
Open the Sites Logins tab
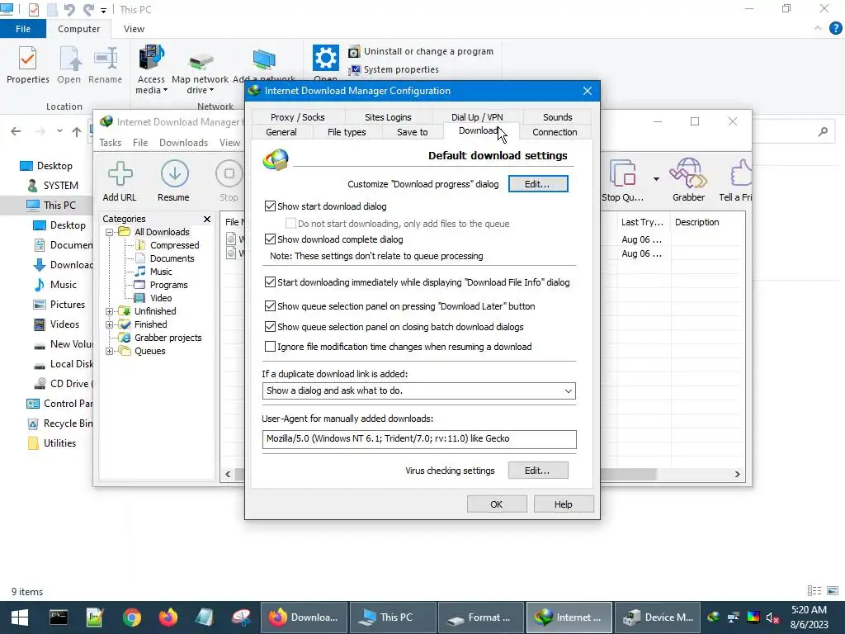tap(388, 117)
